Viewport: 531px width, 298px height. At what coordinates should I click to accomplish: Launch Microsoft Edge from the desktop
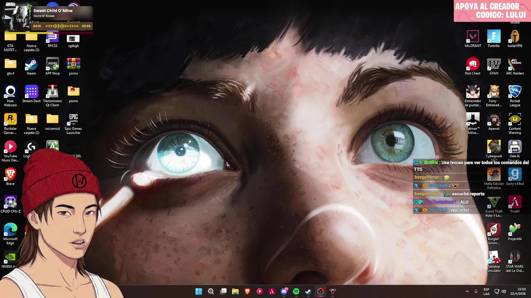10,234
